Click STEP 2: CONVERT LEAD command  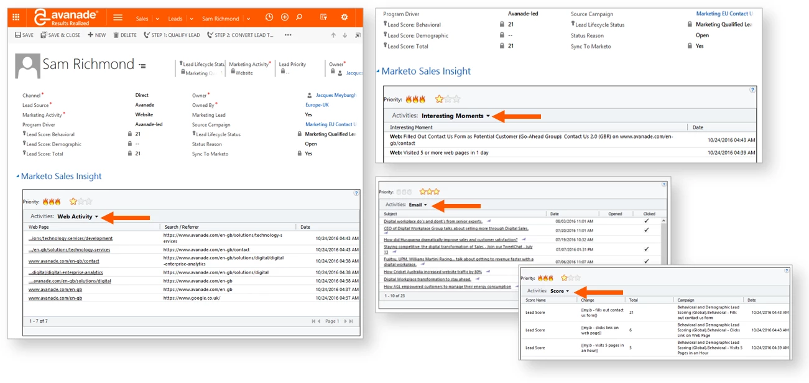(240, 35)
